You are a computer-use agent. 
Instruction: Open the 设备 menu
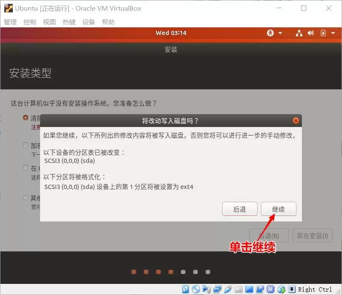tap(88, 22)
